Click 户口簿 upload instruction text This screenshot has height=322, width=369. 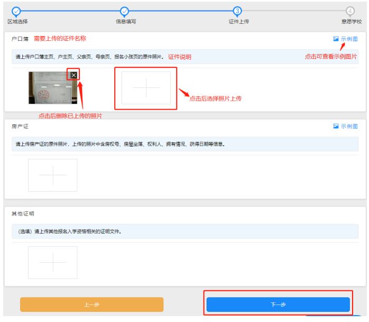89,57
